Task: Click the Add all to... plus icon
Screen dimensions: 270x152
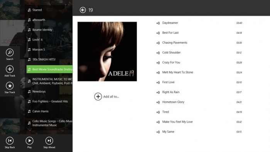Action: (x=98, y=96)
